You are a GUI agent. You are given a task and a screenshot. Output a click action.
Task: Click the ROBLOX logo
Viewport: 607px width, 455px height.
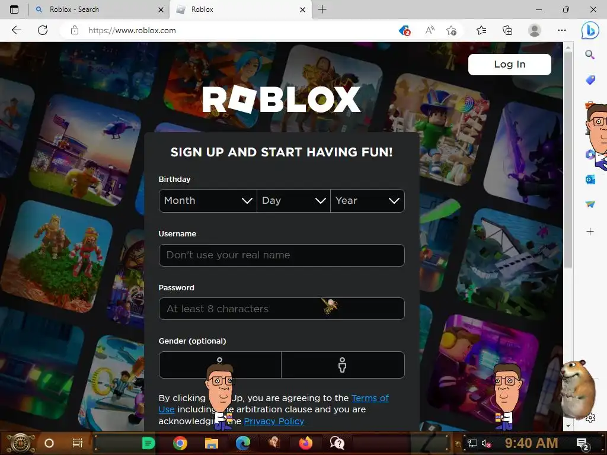[282, 100]
